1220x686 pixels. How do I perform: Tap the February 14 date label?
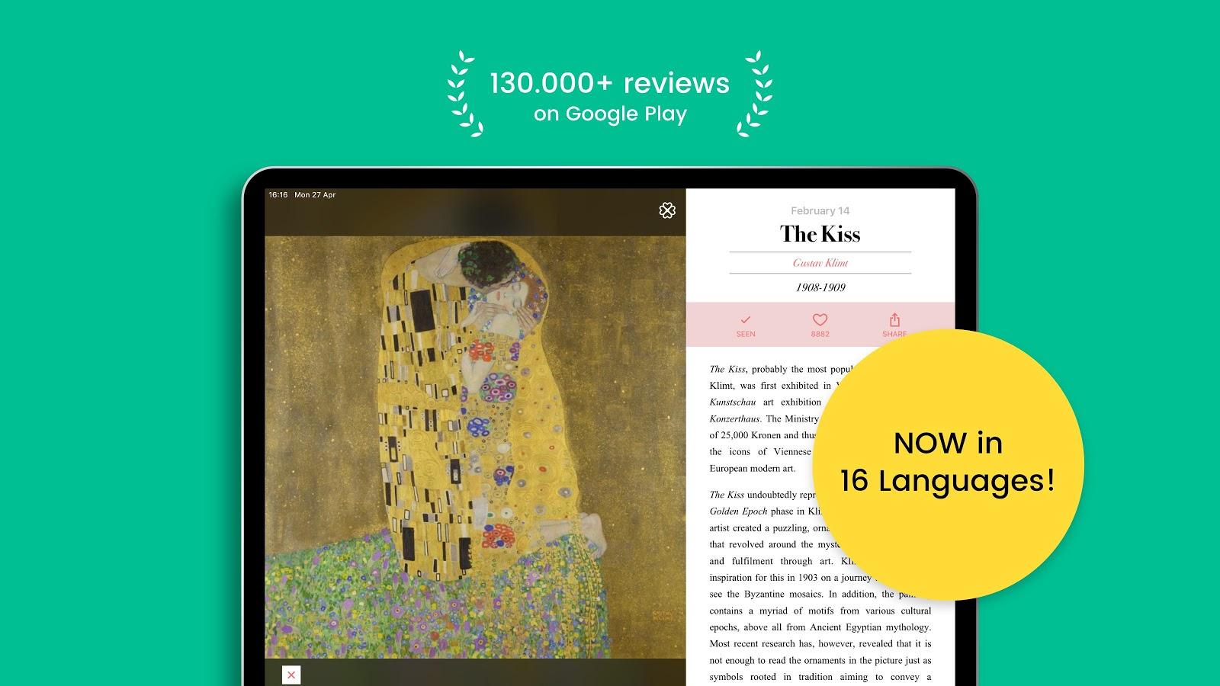(820, 210)
